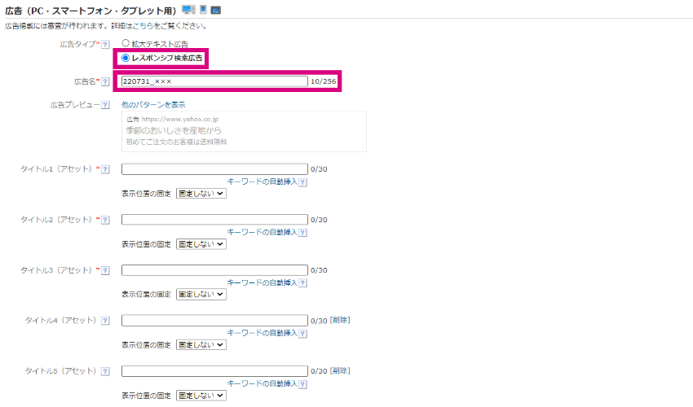Open help icon for タイトル5（アセット）
The height and width of the screenshot is (407, 693).
coord(105,371)
